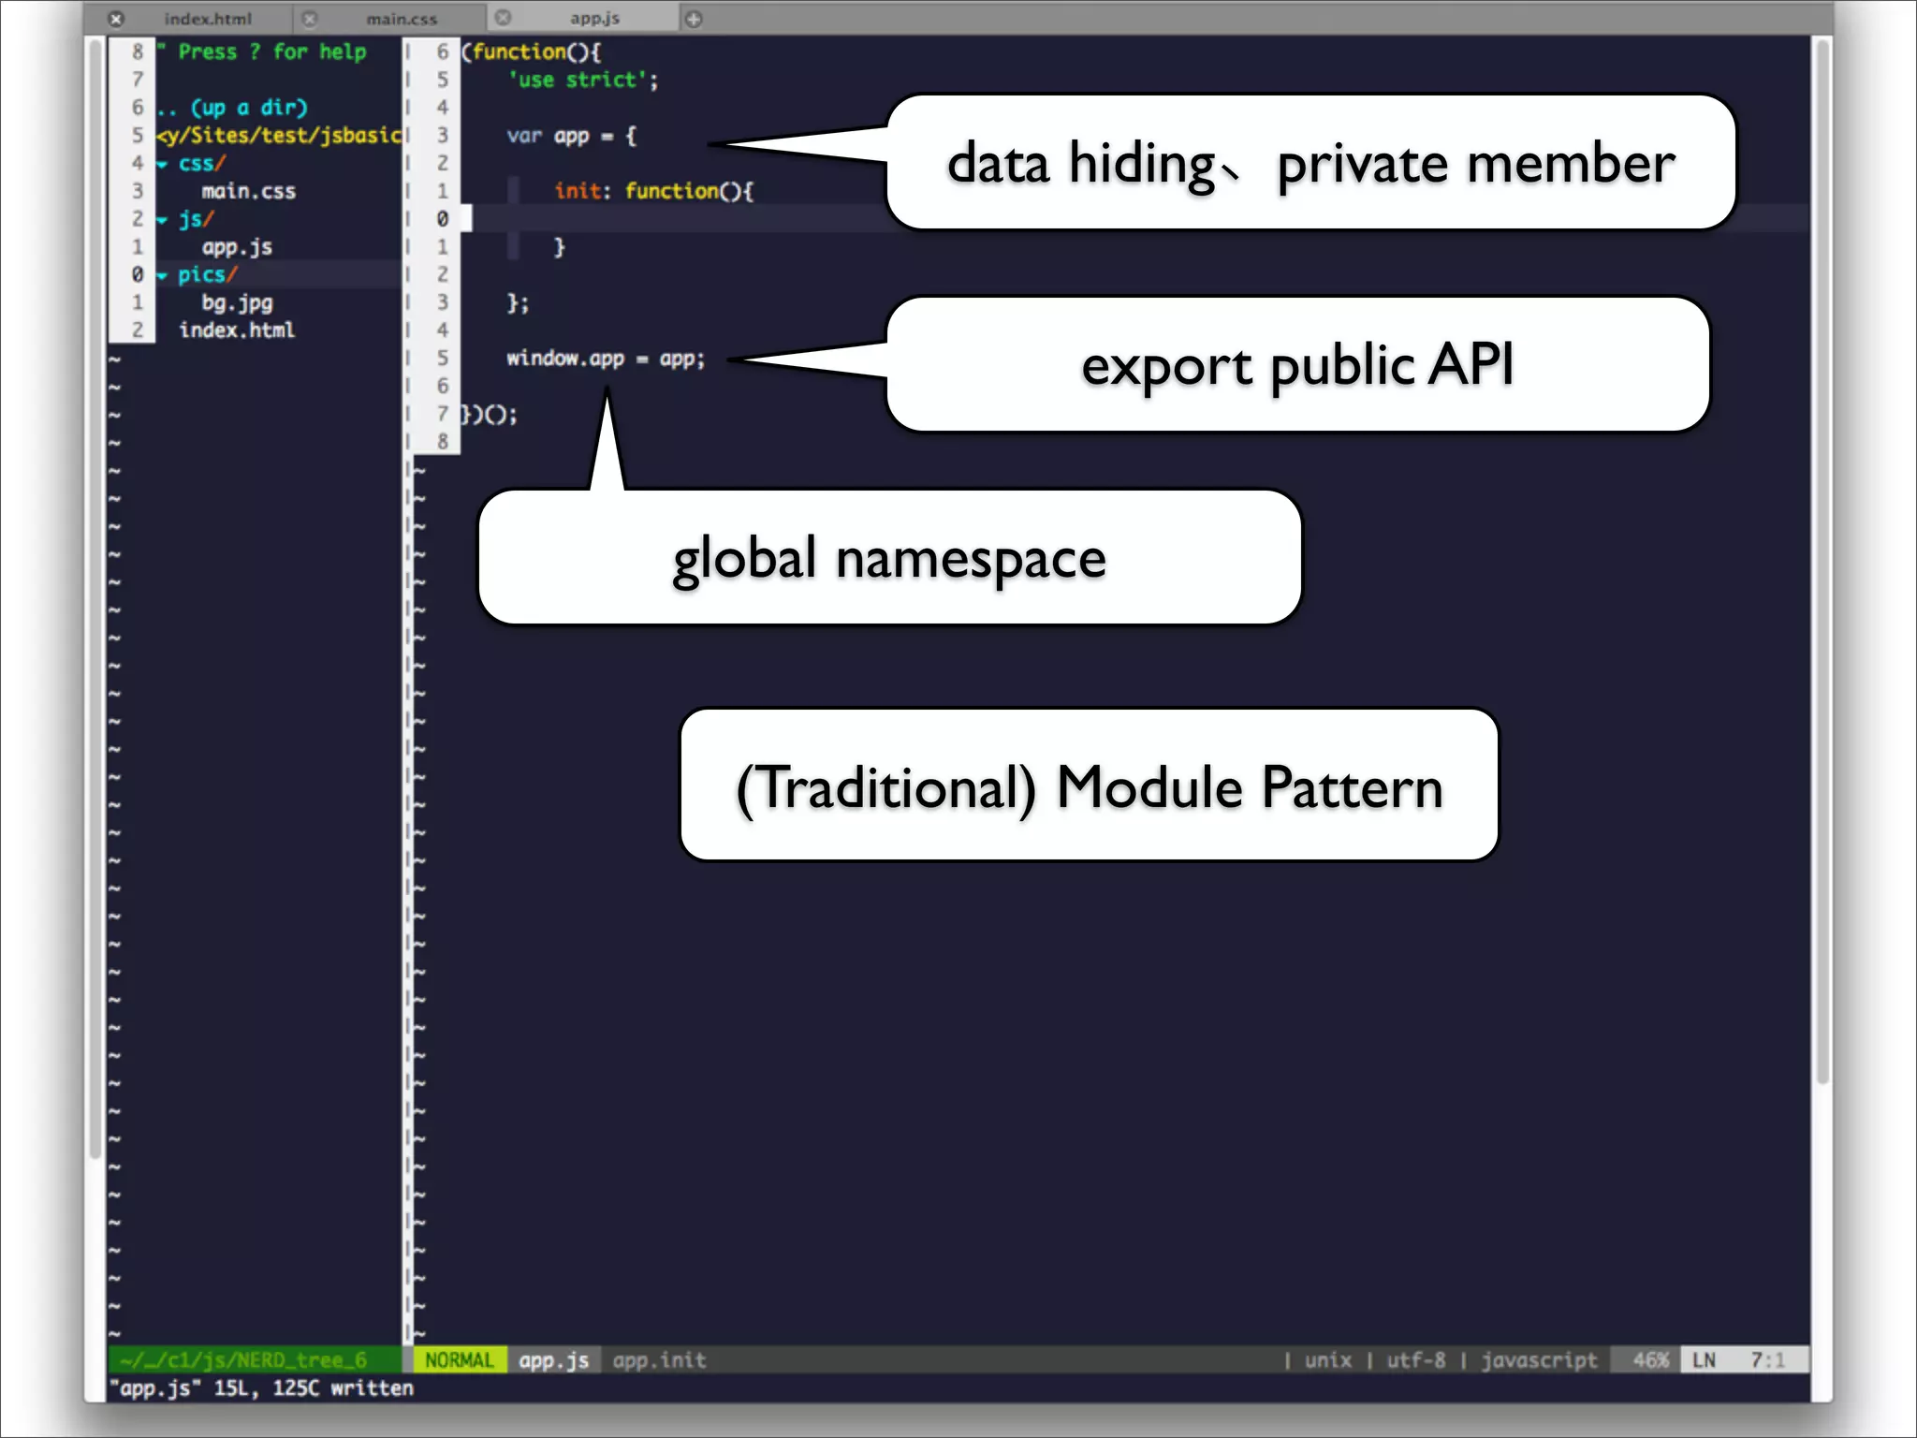
Task: Place cursor on 'var app = {' line
Action: [571, 137]
